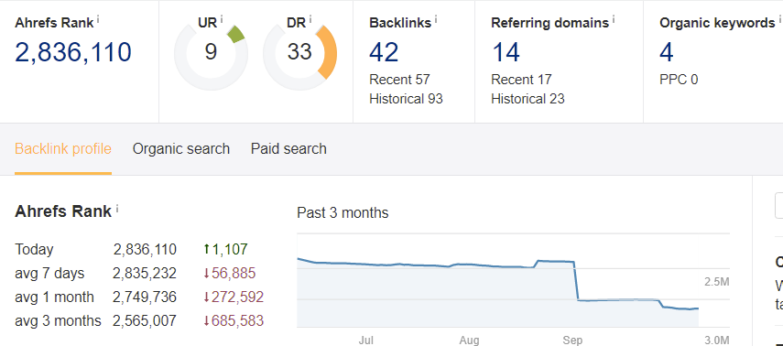Screen dimensions: 783x346
Task: Click the DR info icon
Action: tap(310, 19)
